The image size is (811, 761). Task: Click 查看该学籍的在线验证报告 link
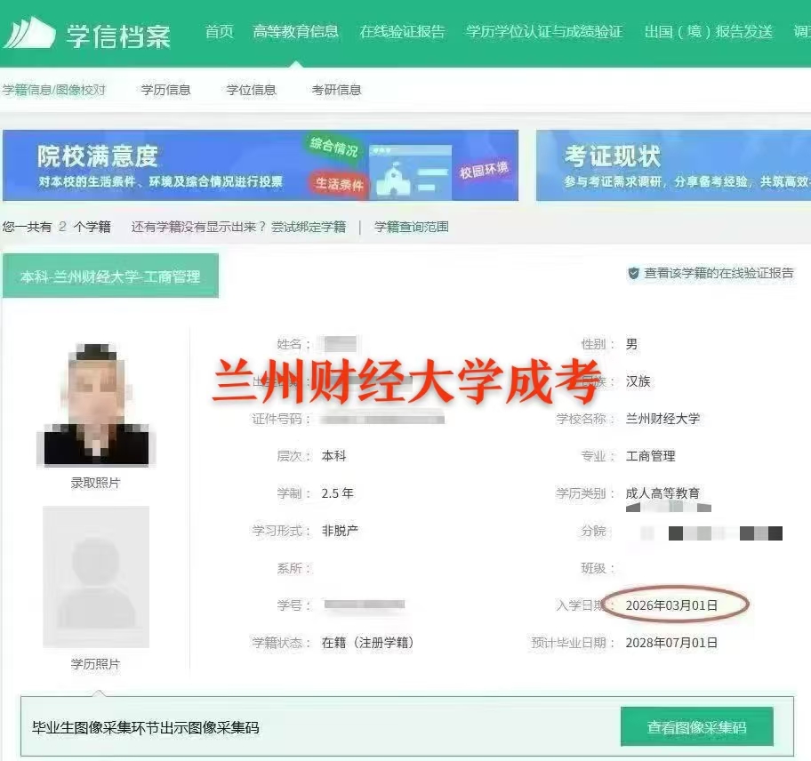point(719,274)
